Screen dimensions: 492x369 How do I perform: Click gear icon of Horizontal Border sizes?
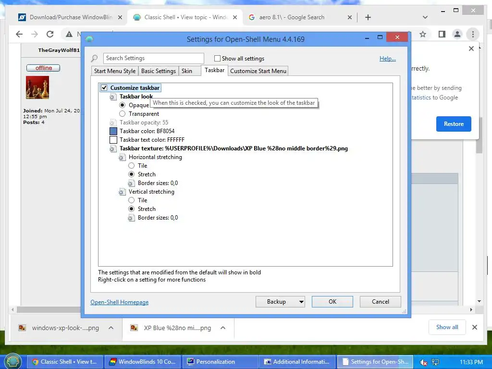[131, 183]
